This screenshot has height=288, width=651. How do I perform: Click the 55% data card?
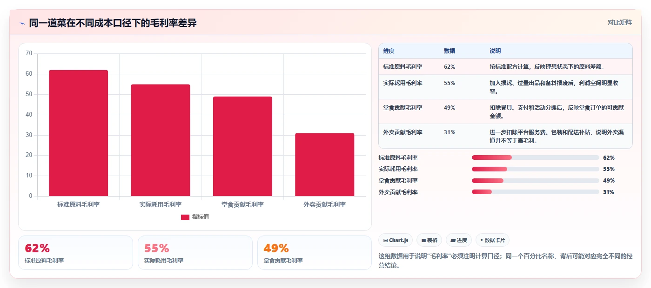[x=195, y=253]
